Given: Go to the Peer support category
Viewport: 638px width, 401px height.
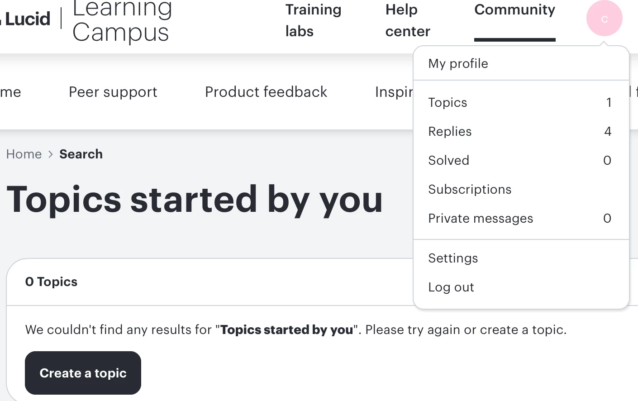Looking at the screenshot, I should (x=113, y=92).
